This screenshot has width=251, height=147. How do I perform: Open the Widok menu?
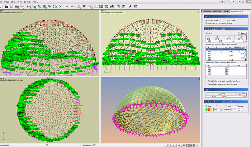pyautogui.click(x=20, y=2)
